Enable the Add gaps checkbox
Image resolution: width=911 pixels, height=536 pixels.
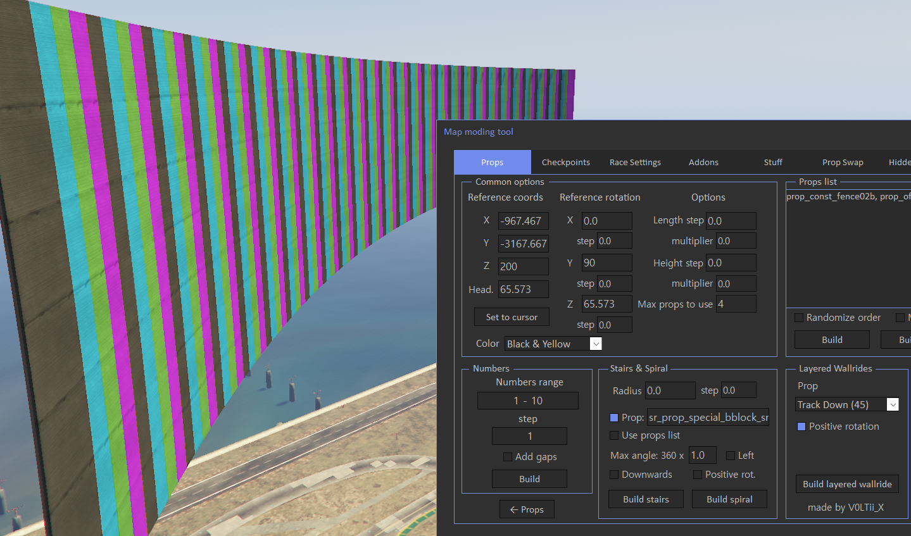508,457
